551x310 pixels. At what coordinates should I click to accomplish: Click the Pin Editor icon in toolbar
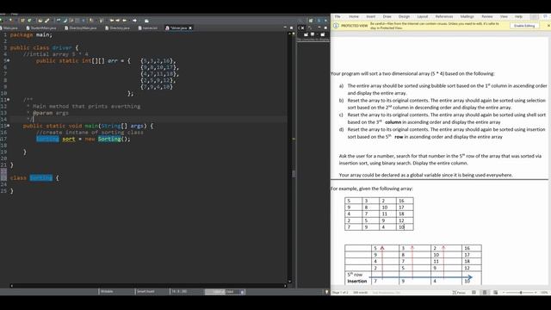pos(146,21)
